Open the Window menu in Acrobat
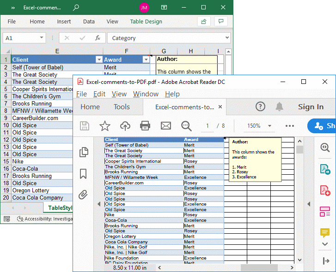The height and width of the screenshot is (272, 336). [x=146, y=94]
